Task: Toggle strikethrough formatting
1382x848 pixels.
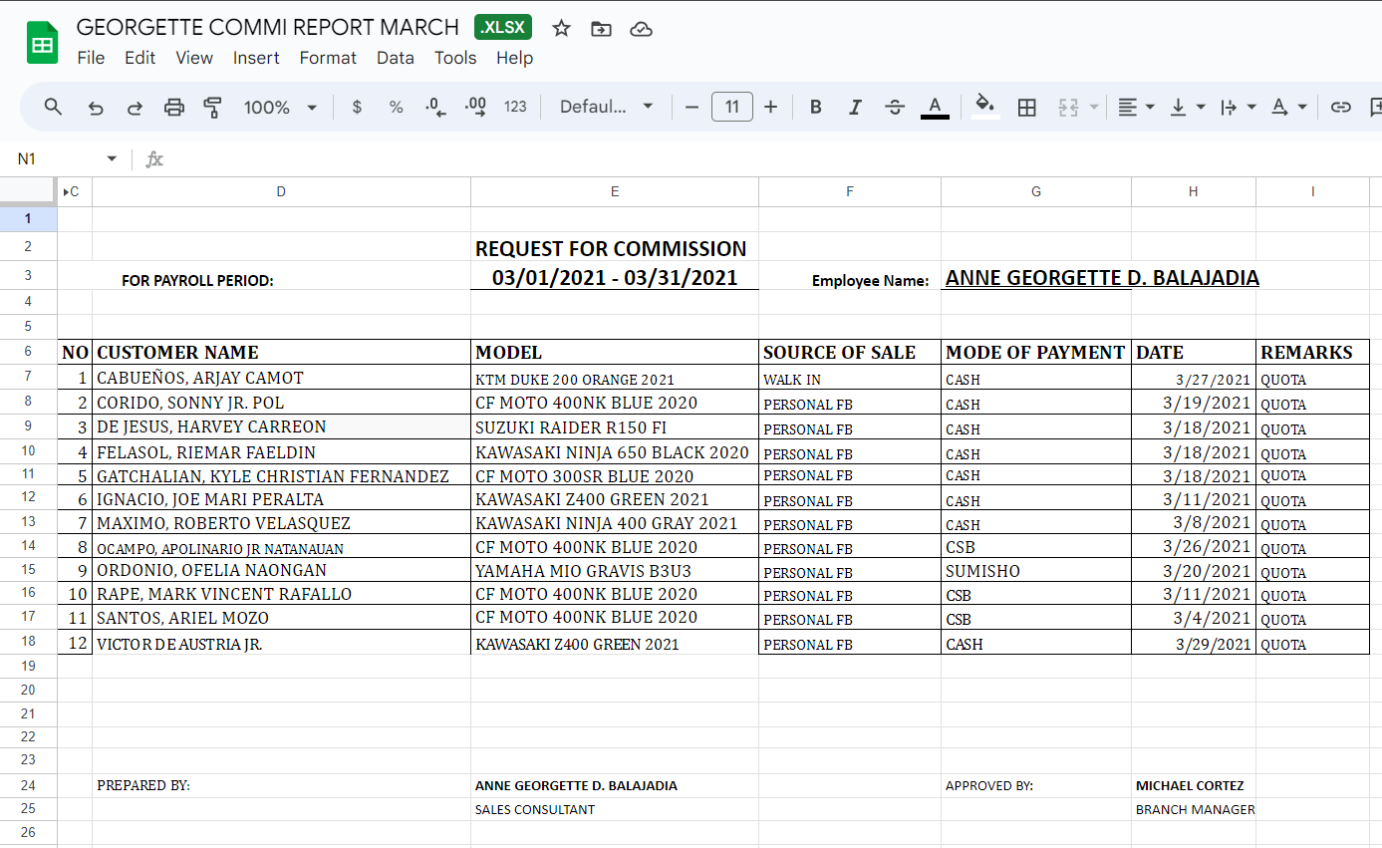Action: 895,107
